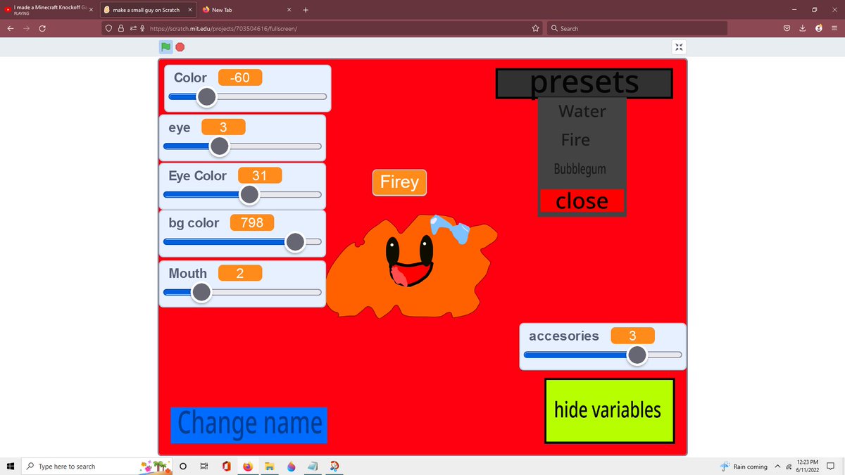Screen dimensions: 845x475
Task: Click the presets header button
Action: click(x=584, y=83)
